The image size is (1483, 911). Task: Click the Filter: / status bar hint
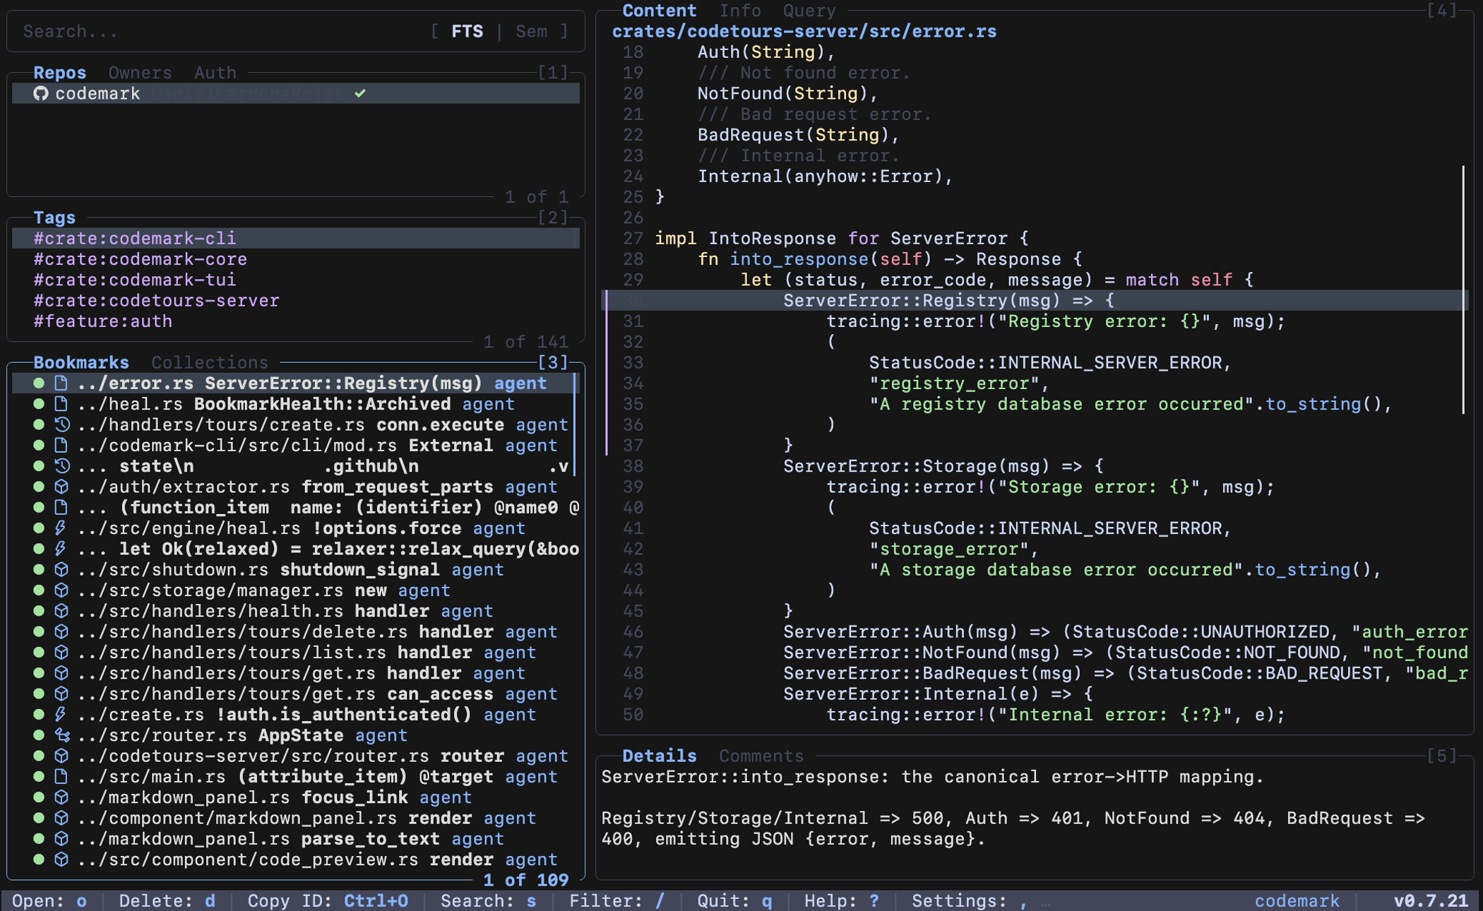tap(617, 901)
